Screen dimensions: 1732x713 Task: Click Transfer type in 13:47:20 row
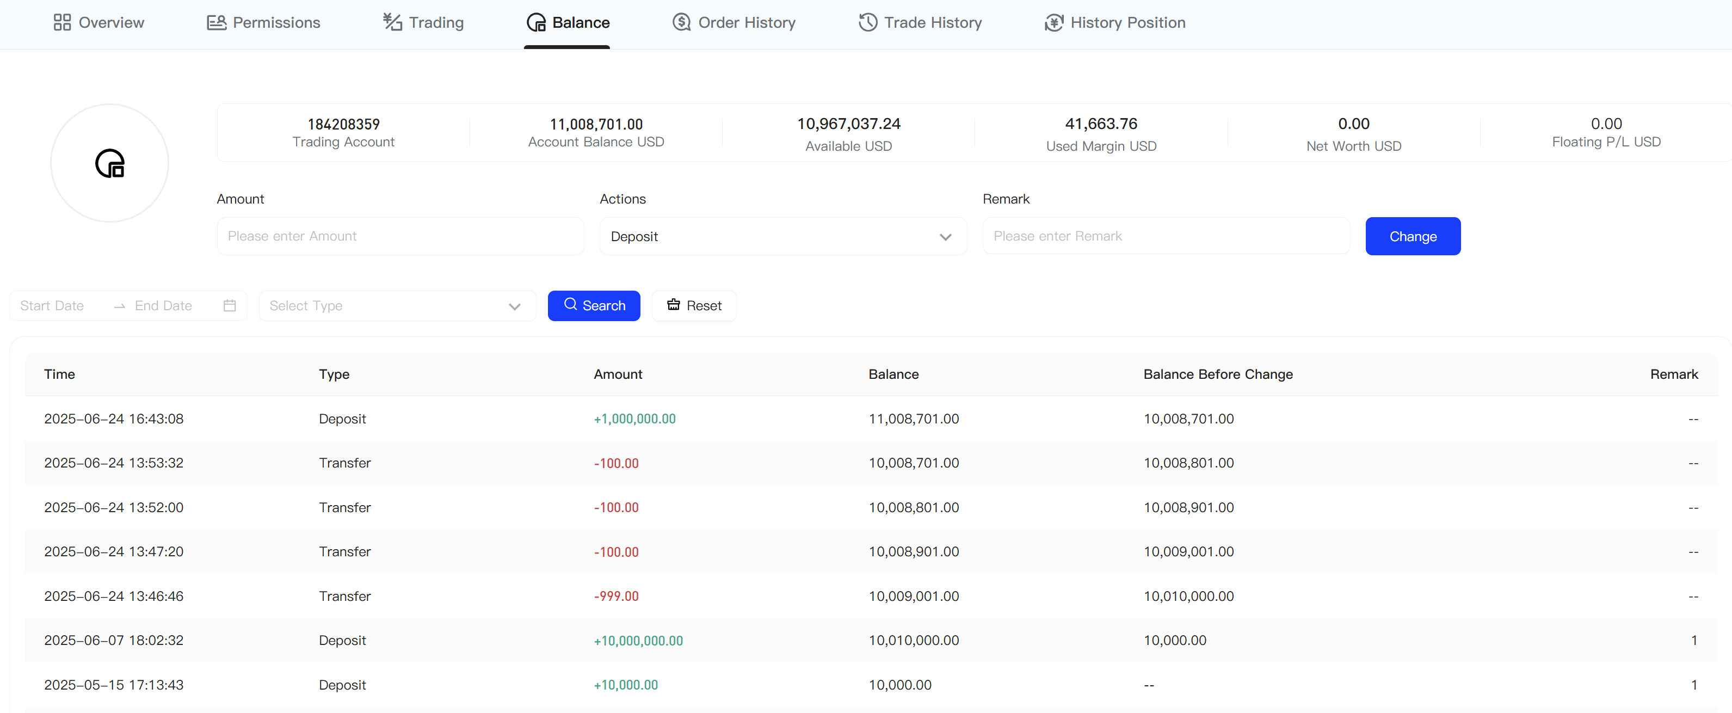(345, 551)
